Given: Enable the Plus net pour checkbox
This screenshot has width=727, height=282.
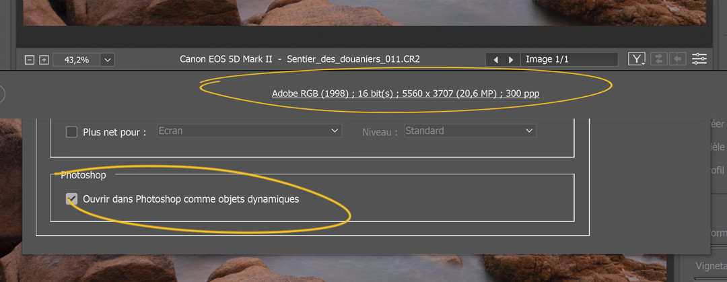Looking at the screenshot, I should (71, 132).
